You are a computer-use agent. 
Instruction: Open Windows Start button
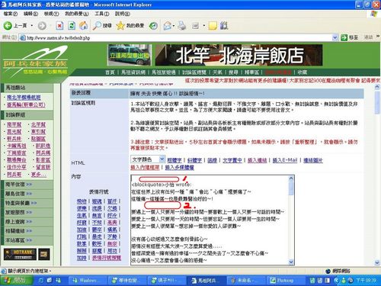coord(16,281)
